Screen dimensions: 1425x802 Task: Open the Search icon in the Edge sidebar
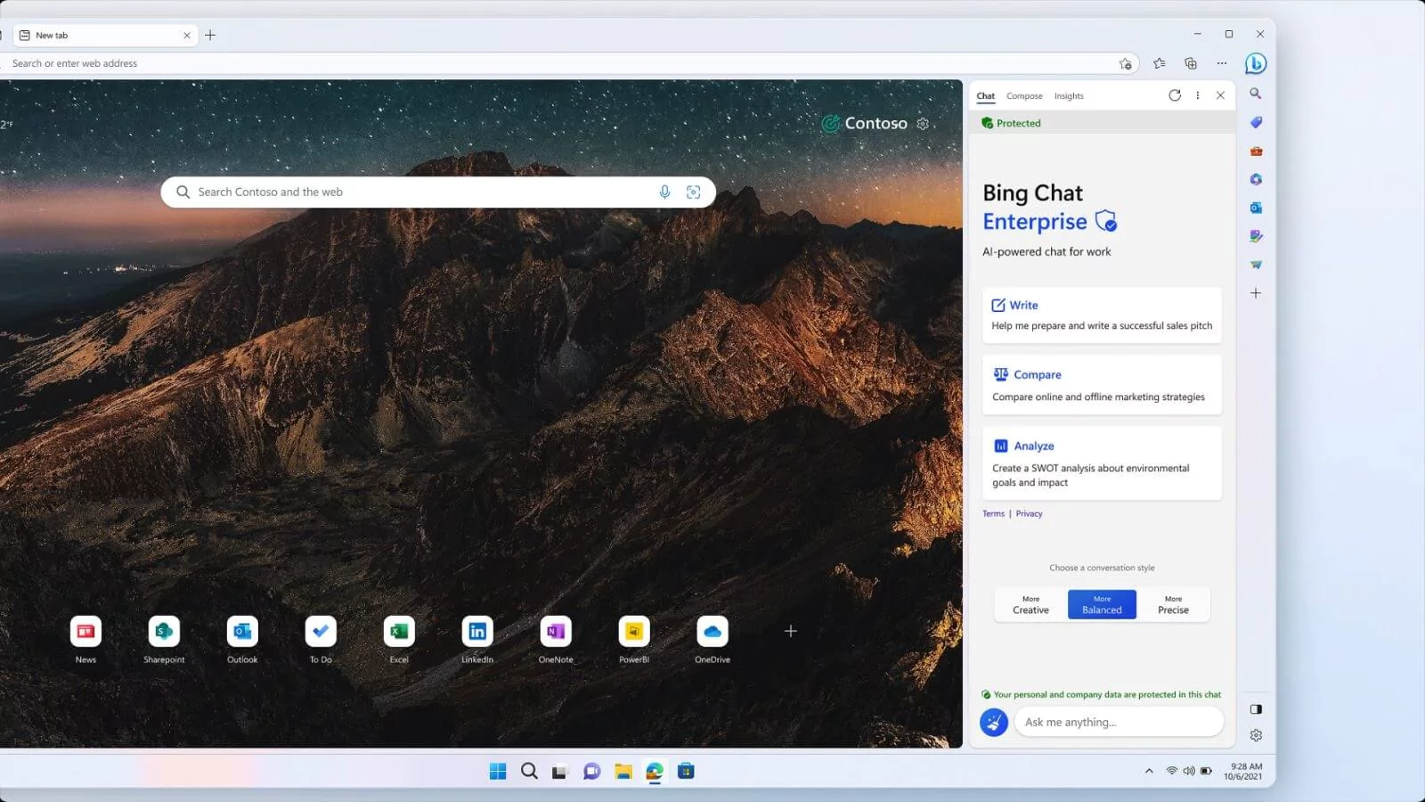pos(1256,94)
